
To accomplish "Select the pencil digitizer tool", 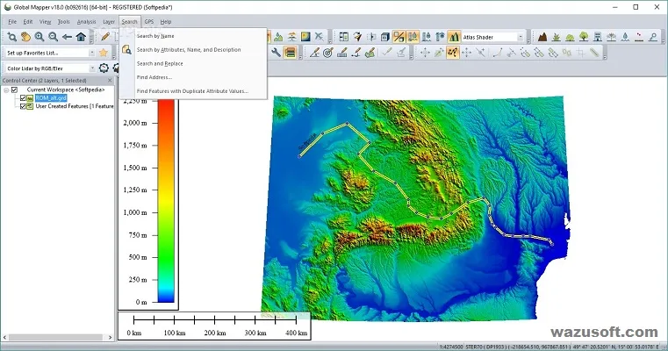I will click(105, 37).
